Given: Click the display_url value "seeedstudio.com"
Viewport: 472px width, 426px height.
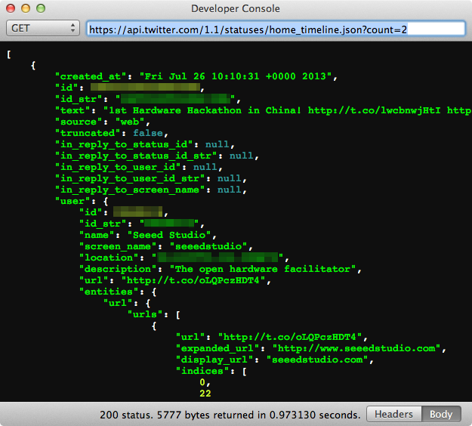Looking at the screenshot, I should tap(317, 360).
